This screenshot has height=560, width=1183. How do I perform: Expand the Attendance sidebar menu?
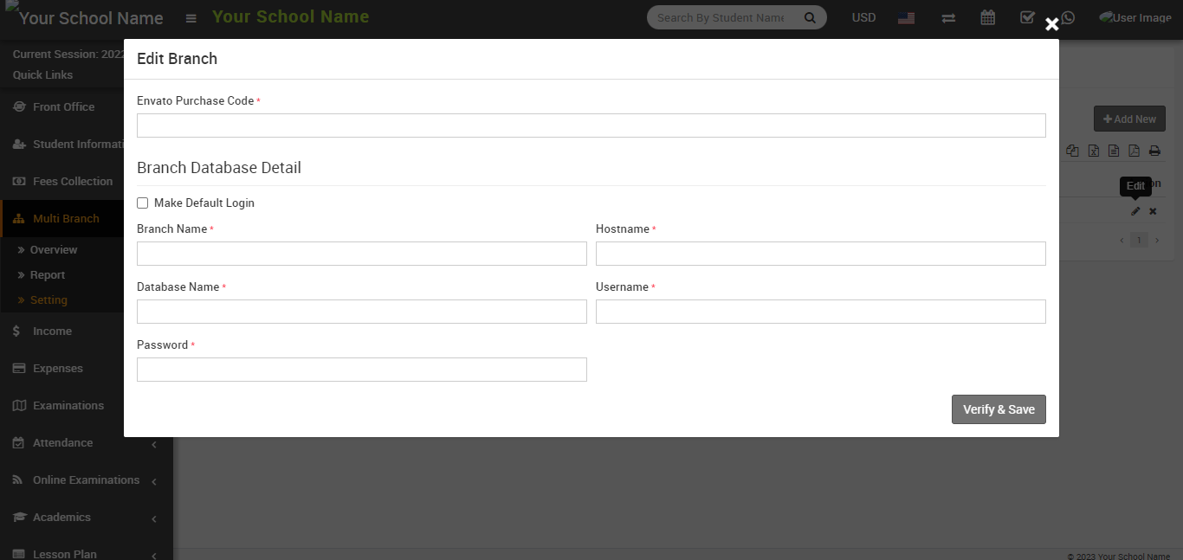tap(62, 442)
